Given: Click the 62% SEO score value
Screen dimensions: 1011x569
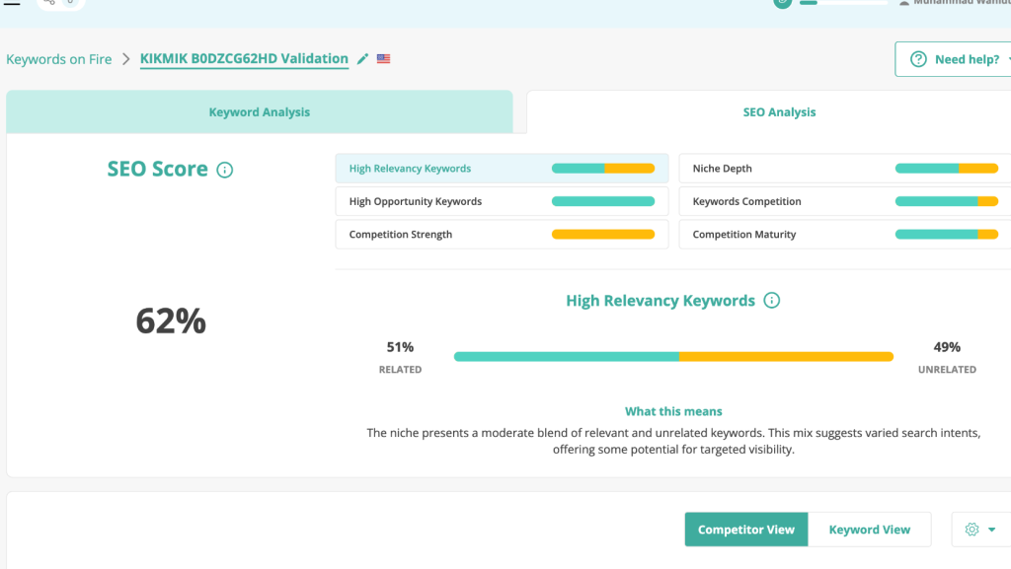Looking at the screenshot, I should tap(171, 320).
